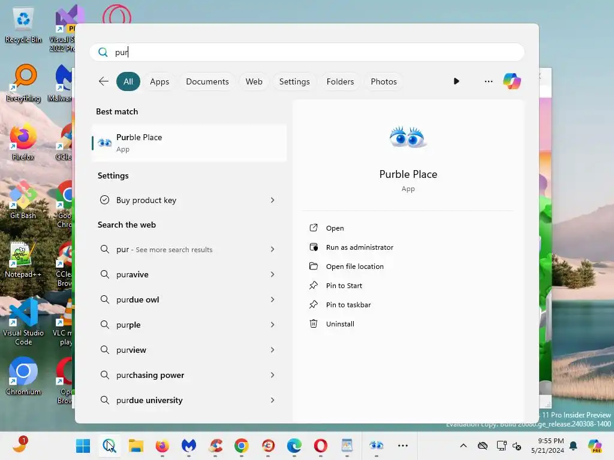Open the Recycle Bin desktop icon
Screen dimensions: 614x460
pyautogui.click(x=23, y=25)
